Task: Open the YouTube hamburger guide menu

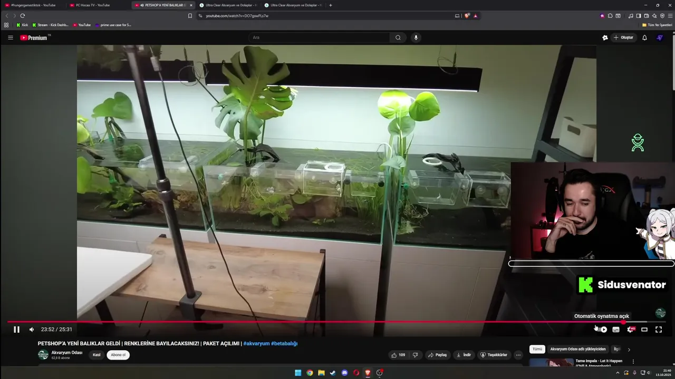Action: [11, 37]
